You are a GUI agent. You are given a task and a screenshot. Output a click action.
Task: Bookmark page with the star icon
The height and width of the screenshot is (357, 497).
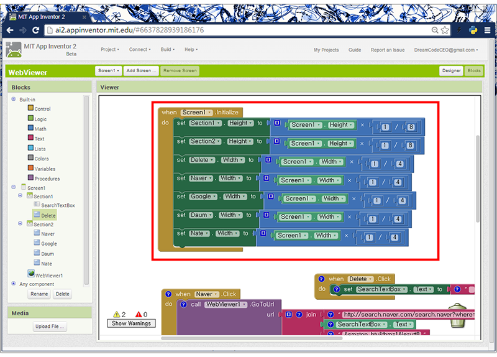[x=445, y=30]
